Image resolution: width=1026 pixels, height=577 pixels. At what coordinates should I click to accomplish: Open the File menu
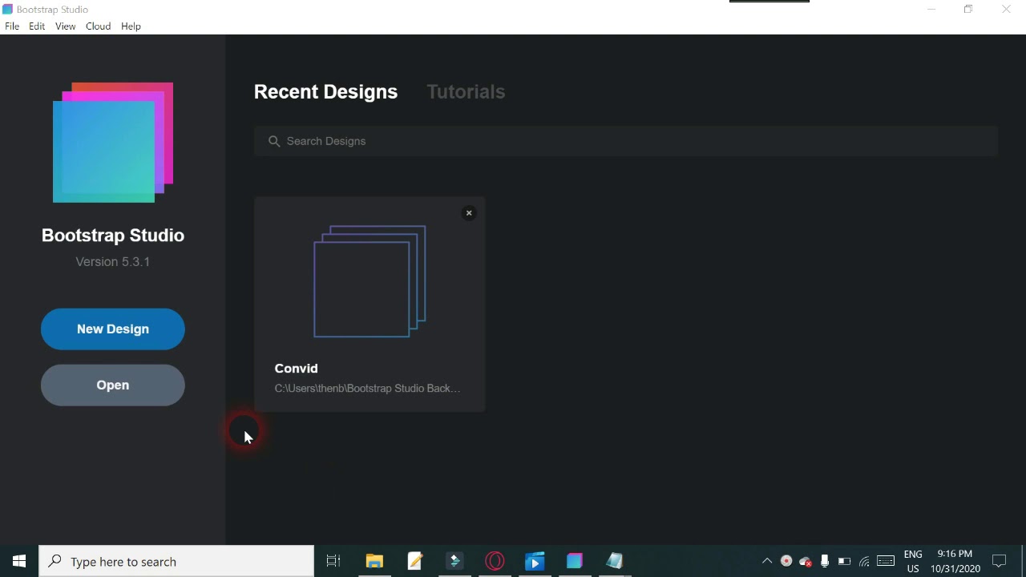pos(12,26)
